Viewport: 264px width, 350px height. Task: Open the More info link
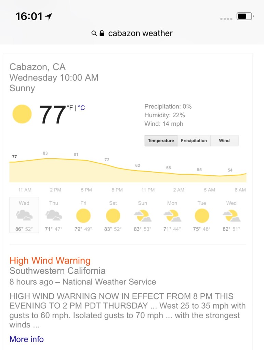pos(27,339)
